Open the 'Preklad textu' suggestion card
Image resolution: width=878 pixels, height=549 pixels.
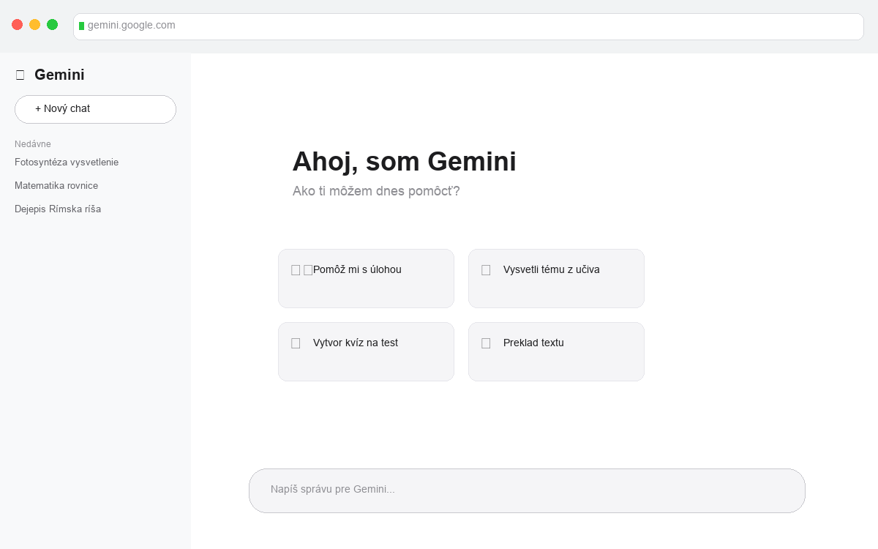pos(556,351)
